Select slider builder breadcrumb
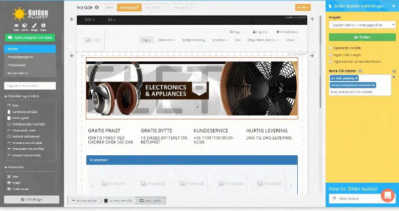This screenshot has width=399, height=211. coord(151,201)
